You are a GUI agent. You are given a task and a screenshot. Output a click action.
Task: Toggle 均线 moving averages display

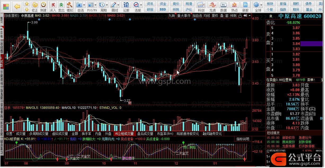click(207, 16)
